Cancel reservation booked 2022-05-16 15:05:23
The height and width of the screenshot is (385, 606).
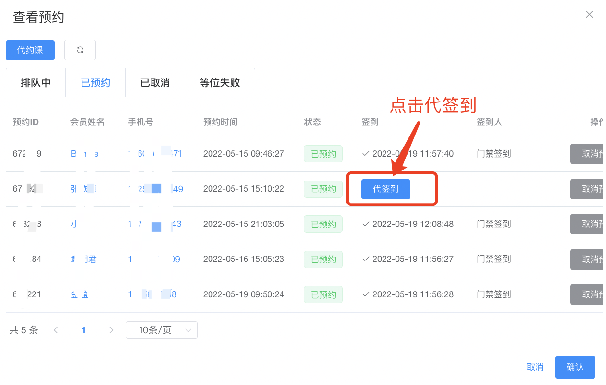[587, 259]
